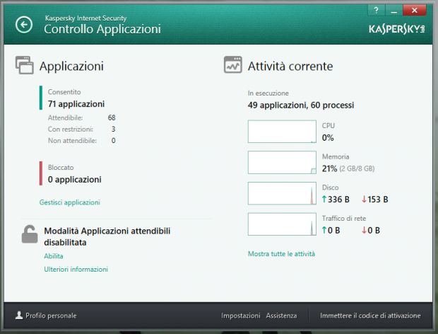
Task: Click the 'In esecuzione' label
Action: click(268, 93)
